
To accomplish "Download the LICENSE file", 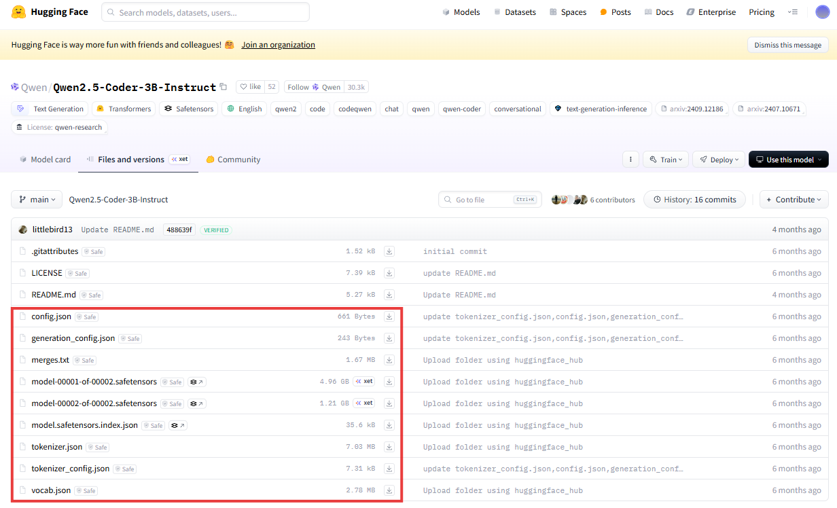I will 389,273.
